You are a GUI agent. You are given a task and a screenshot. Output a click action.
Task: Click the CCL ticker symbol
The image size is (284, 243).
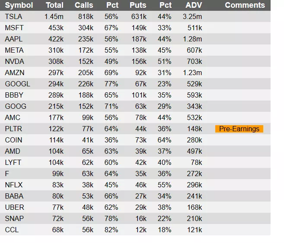pyautogui.click(x=12, y=230)
